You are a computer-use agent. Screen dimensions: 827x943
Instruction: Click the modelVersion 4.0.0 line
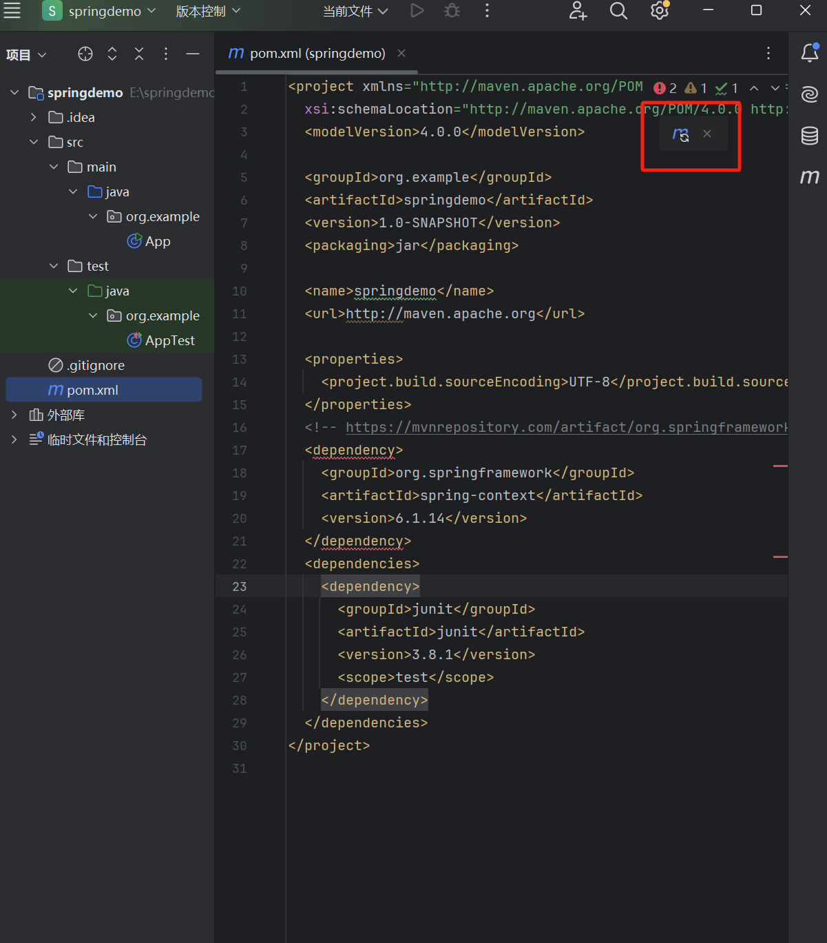(445, 132)
